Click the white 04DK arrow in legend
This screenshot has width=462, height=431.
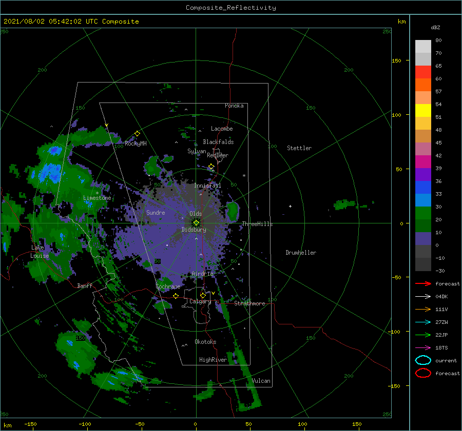423,296
